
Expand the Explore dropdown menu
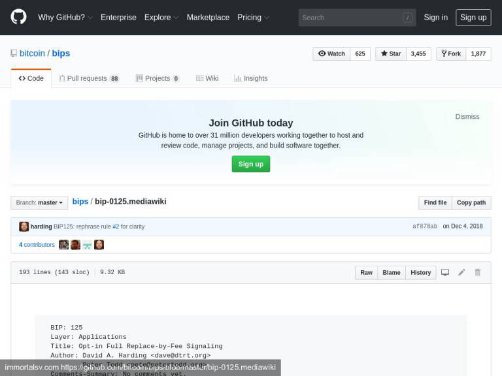(161, 18)
